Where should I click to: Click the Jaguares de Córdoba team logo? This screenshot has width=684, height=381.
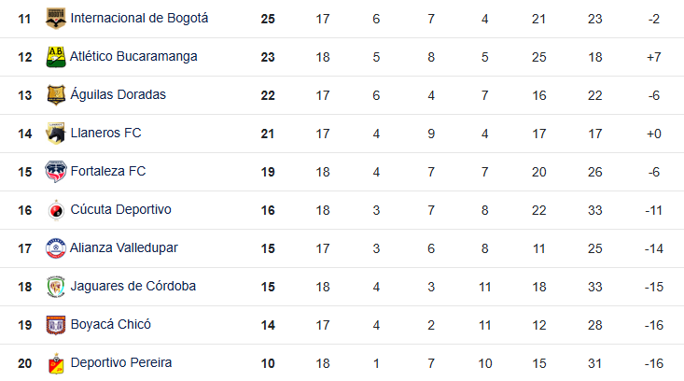[x=56, y=286]
